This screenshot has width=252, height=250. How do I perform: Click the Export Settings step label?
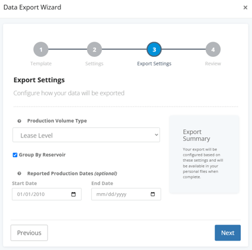(x=154, y=63)
